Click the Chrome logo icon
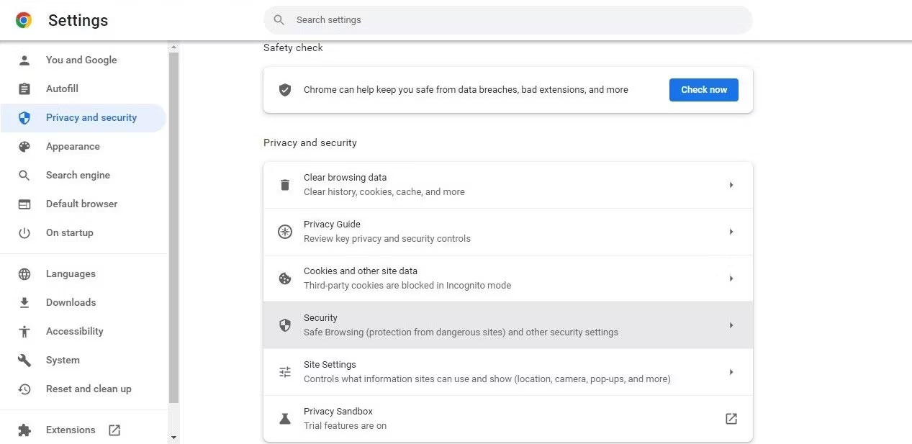This screenshot has height=444, width=912. pyautogui.click(x=24, y=20)
